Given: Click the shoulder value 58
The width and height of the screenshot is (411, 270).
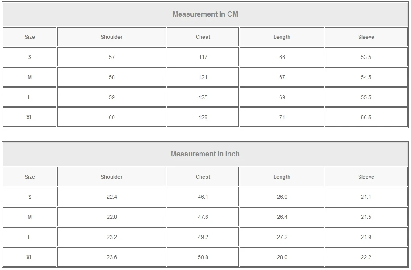Looking at the screenshot, I should point(112,77).
